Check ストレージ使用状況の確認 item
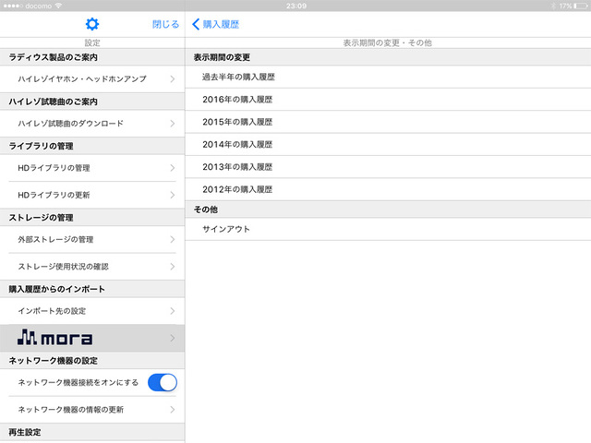 [92, 267]
